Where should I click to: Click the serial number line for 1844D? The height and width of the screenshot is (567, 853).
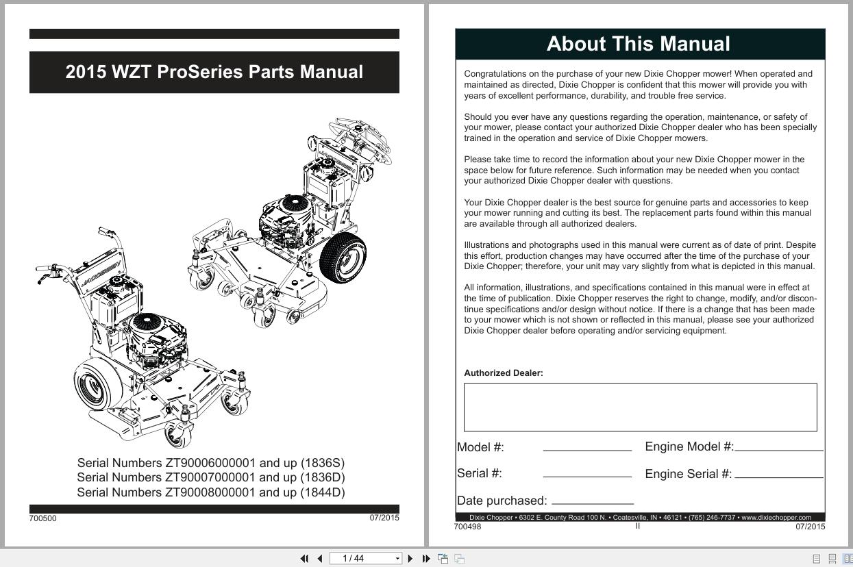[x=211, y=492]
